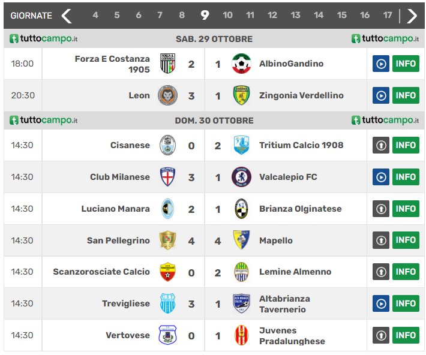Click upload icon for Cisanese match
This screenshot has height=355, width=426.
coord(381,145)
